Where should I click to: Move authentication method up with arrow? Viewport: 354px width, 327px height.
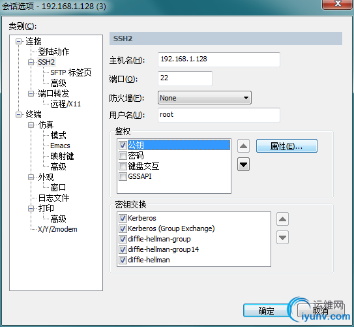(243, 146)
